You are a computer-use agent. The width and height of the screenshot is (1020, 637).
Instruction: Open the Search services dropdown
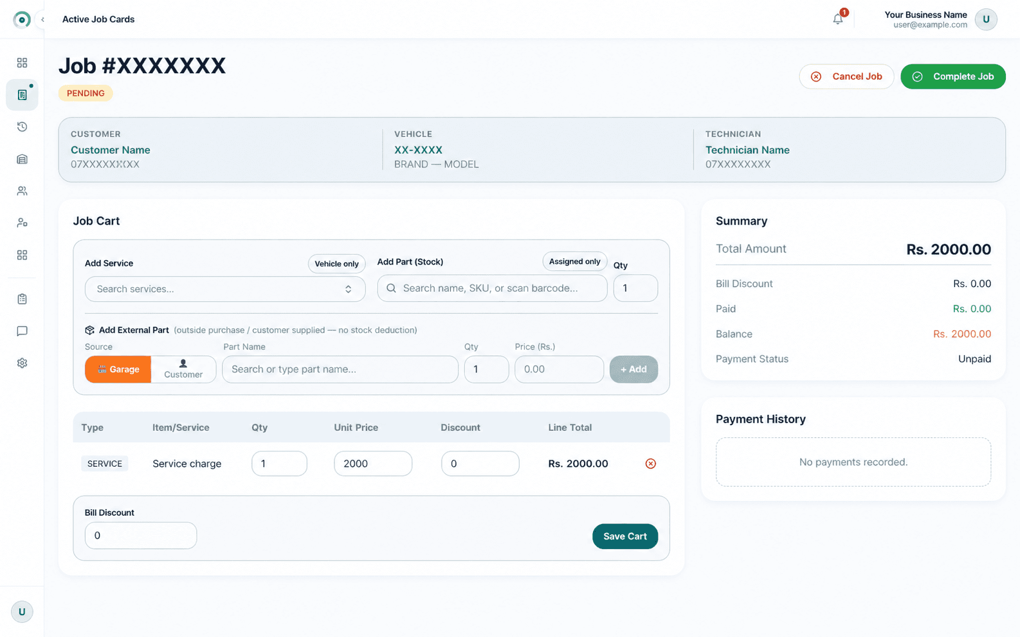click(x=225, y=289)
